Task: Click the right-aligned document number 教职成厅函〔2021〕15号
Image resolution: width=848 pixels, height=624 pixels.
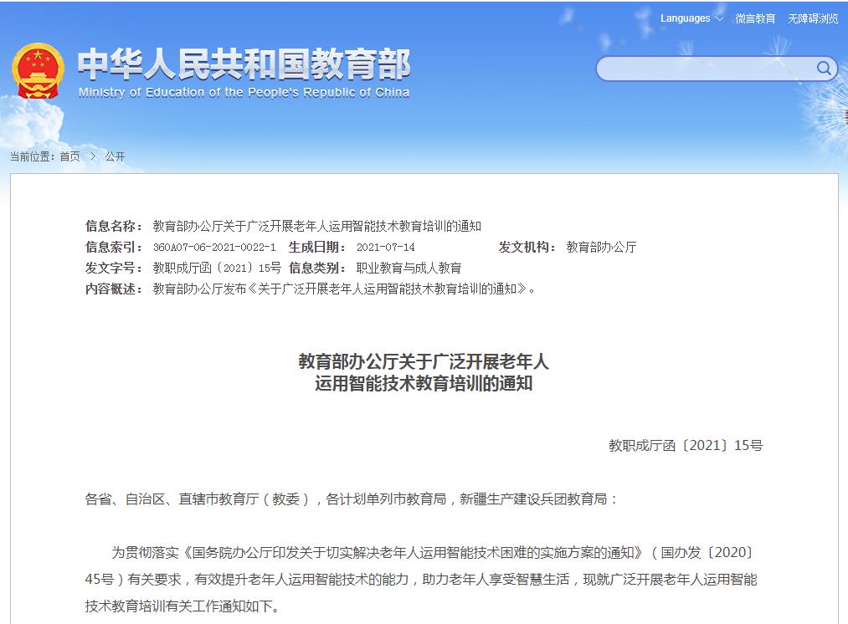Action: point(686,445)
